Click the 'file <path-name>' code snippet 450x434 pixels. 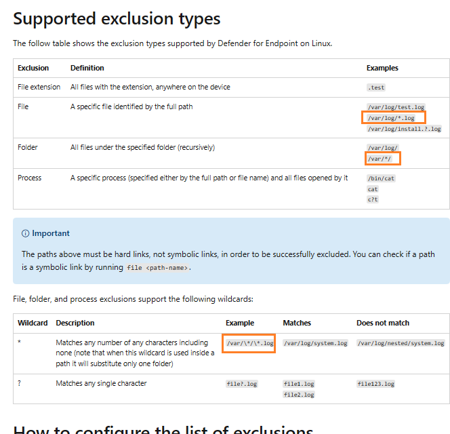(157, 268)
